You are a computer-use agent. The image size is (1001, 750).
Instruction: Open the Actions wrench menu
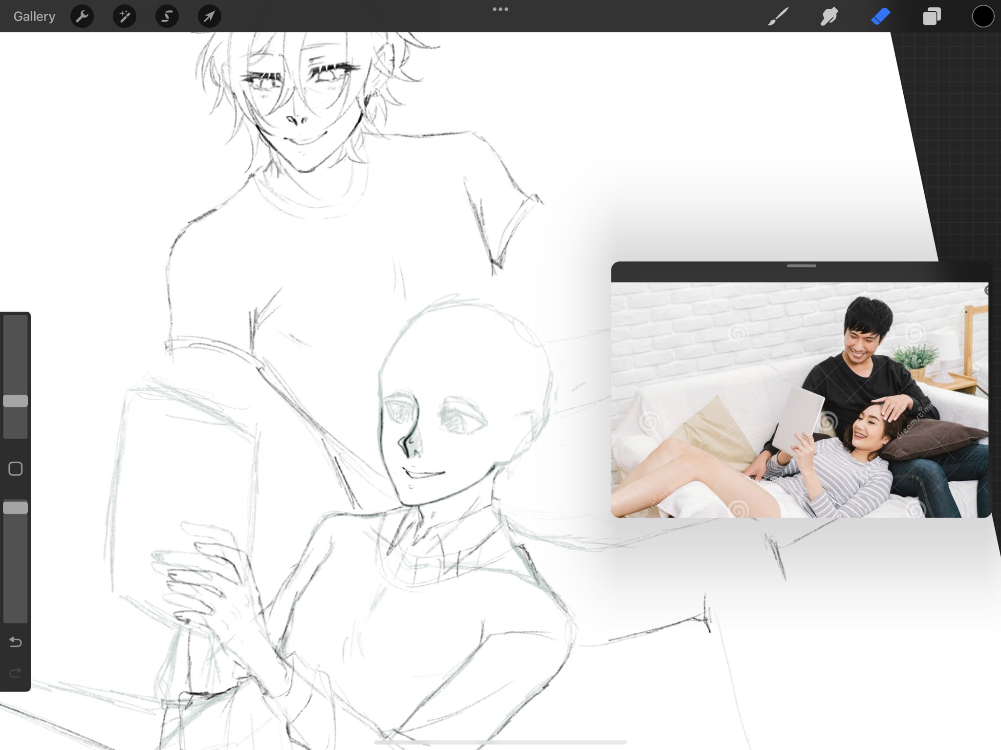coord(82,17)
